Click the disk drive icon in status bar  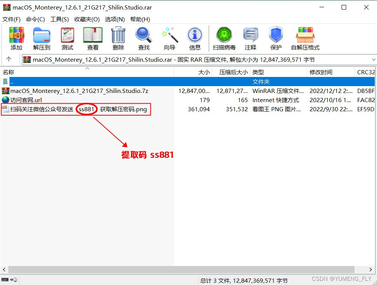(x=5, y=279)
